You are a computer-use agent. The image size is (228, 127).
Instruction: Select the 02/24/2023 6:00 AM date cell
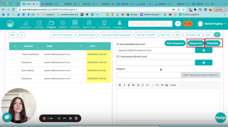[x=98, y=62]
